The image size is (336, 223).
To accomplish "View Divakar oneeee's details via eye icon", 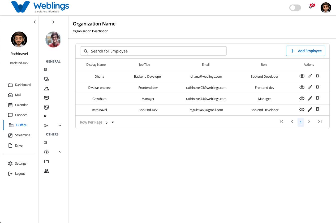I will pyautogui.click(x=302, y=88).
